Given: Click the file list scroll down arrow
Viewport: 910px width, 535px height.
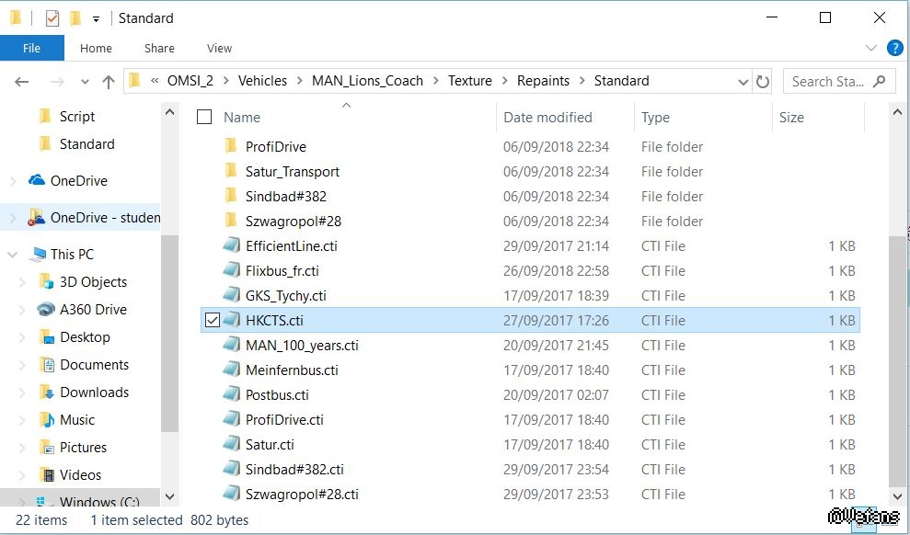Looking at the screenshot, I should pyautogui.click(x=897, y=496).
